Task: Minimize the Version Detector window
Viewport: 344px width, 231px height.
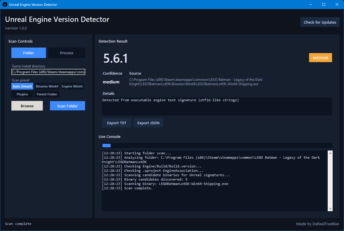Action: pyautogui.click(x=311, y=4)
